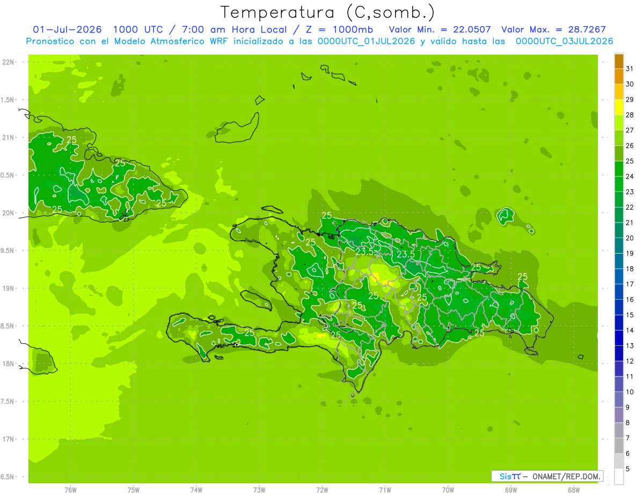Click the '22N' latitude label

[x=9, y=62]
